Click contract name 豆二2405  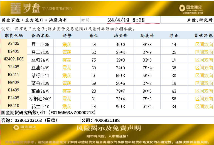click(x=40, y=52)
